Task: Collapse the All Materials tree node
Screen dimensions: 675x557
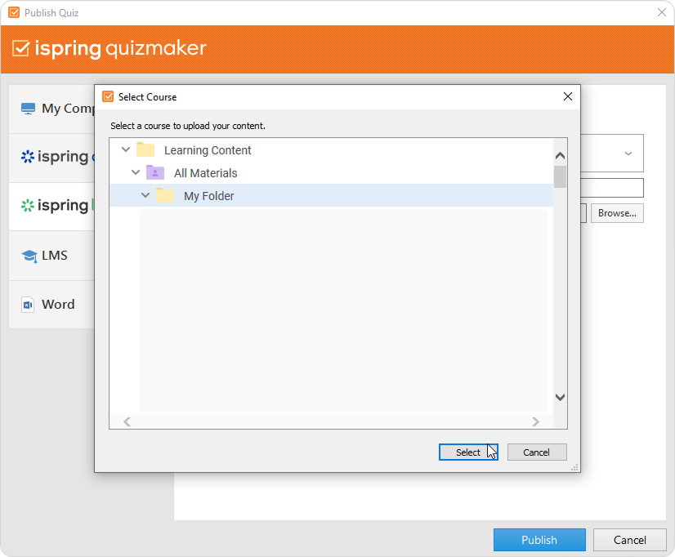Action: coord(136,173)
